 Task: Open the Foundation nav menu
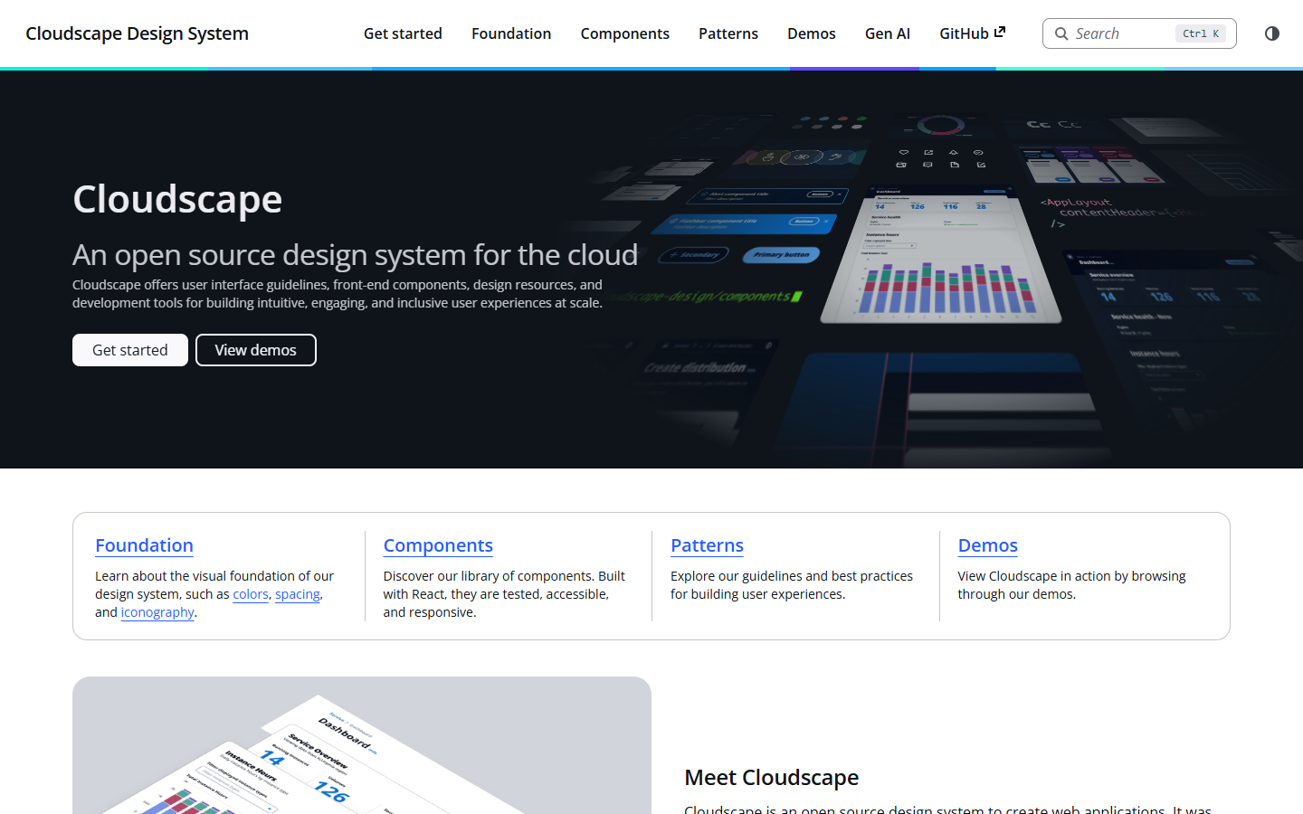click(511, 33)
